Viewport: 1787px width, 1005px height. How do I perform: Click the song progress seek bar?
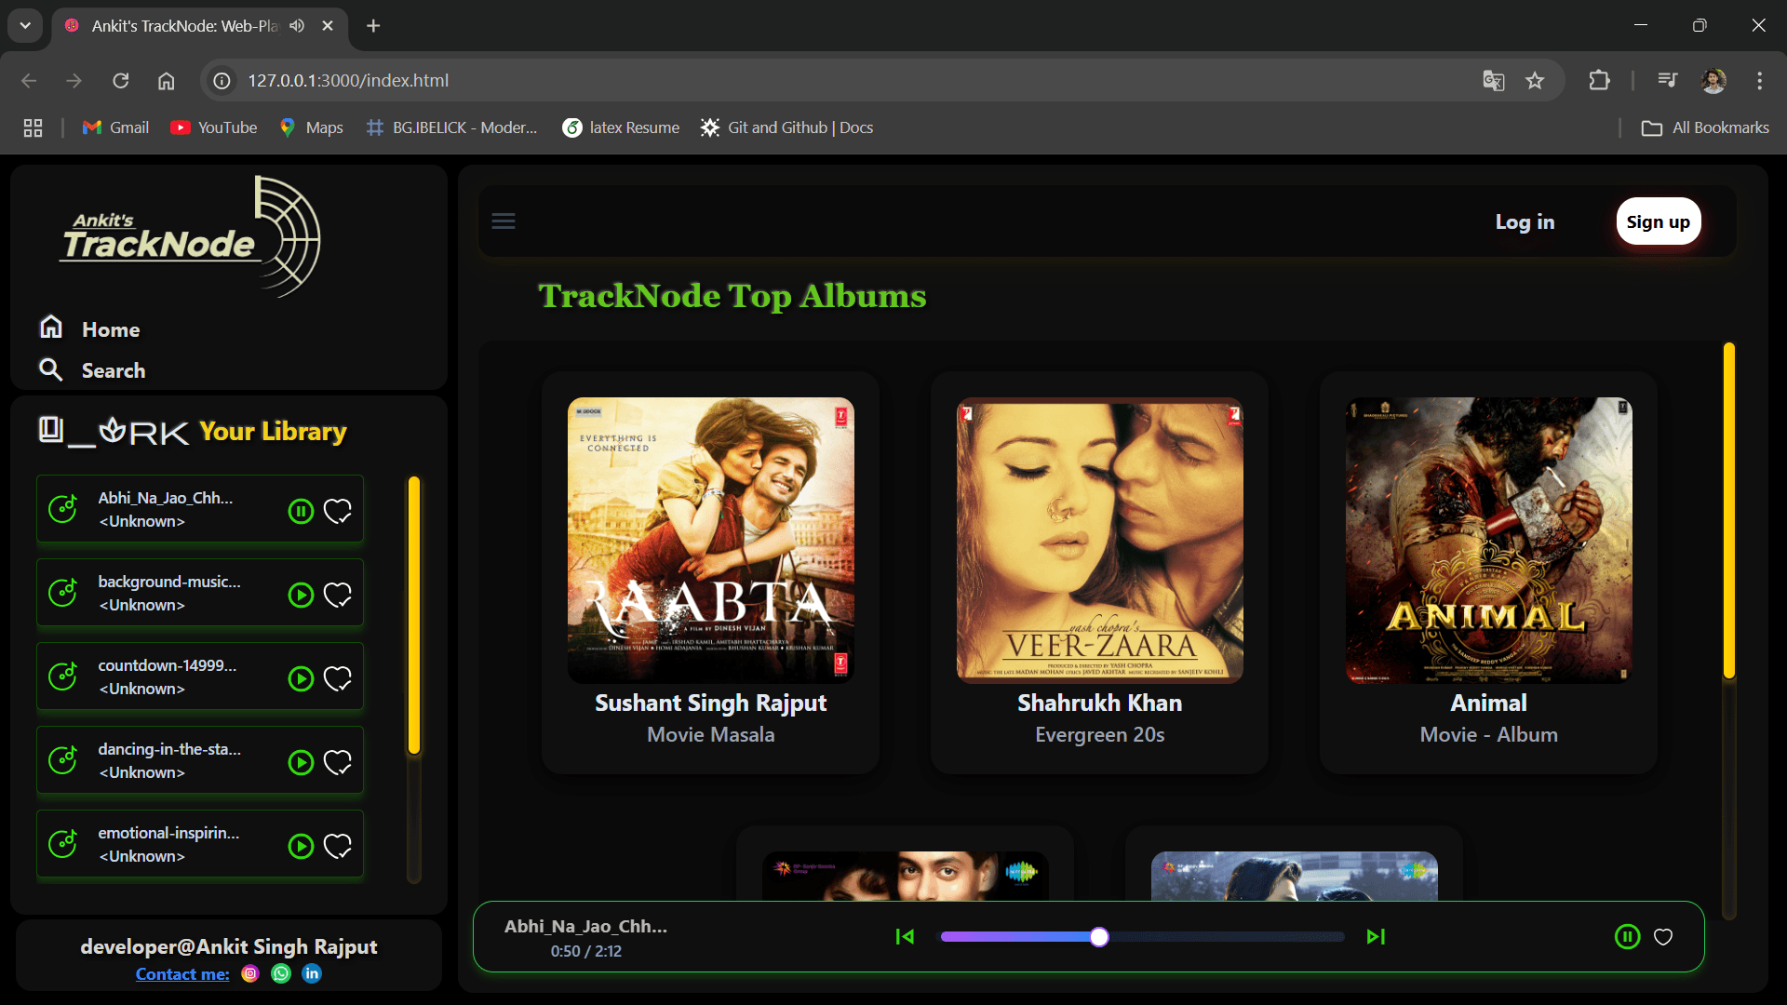(1143, 936)
